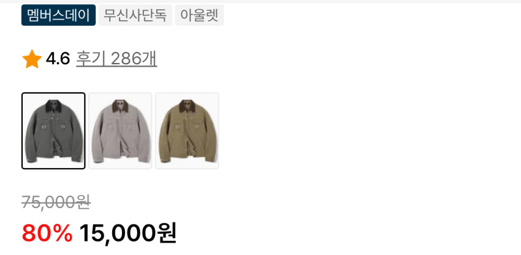Click the star beside the 4.6 score
The height and width of the screenshot is (255, 521).
[x=32, y=59]
